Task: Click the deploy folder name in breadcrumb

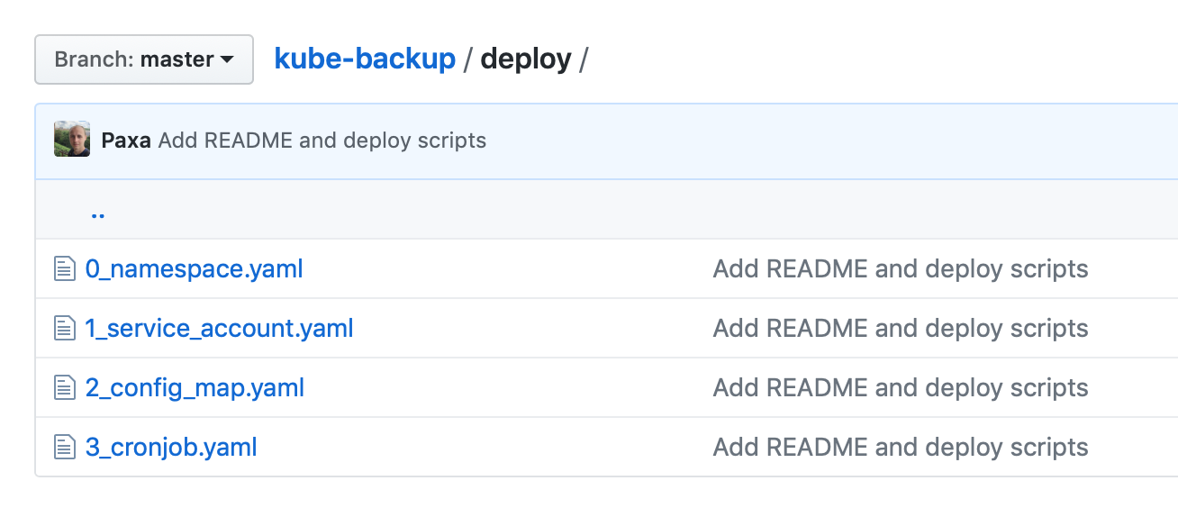Action: pos(526,59)
